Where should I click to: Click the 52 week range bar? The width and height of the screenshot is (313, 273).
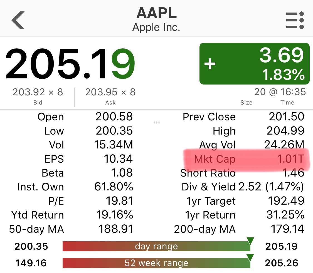(156, 263)
